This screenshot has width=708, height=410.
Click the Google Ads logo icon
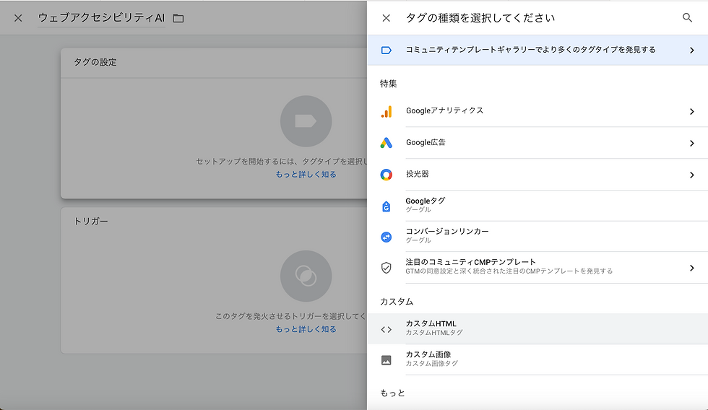(386, 143)
